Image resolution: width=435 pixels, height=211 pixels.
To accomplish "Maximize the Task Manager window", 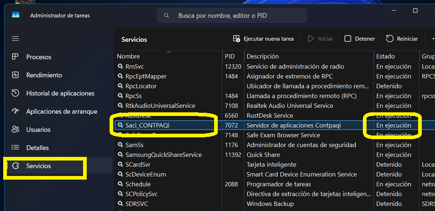I will 415,10.
